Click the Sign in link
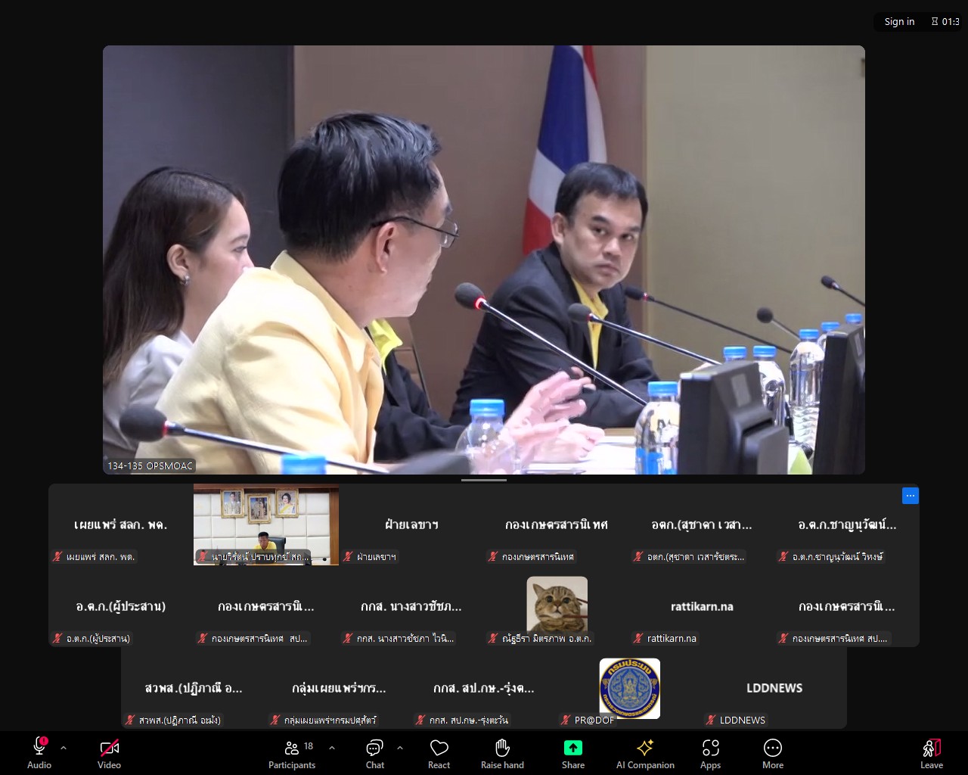This screenshot has width=968, height=775. click(899, 21)
